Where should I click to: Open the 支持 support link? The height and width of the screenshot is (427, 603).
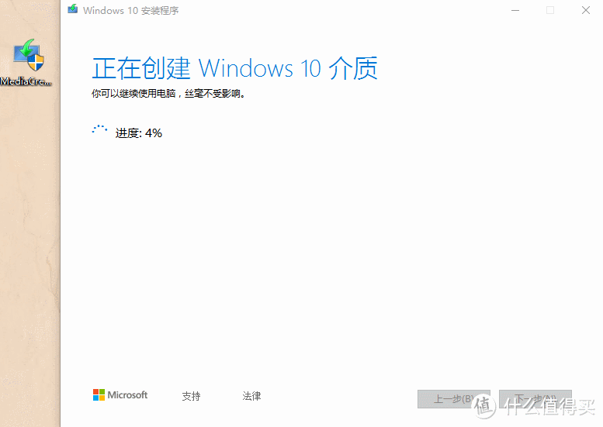[191, 396]
